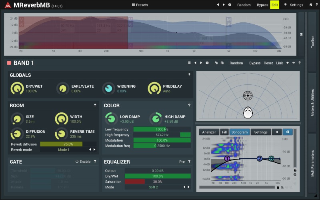
Task: Adjust the Saturation slider bar
Action: click(x=158, y=182)
